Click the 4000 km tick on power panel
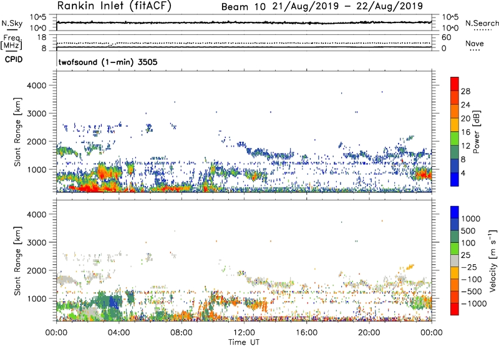 37,86
